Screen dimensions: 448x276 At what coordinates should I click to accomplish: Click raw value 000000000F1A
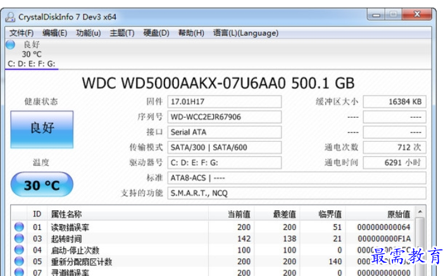pos(384,239)
